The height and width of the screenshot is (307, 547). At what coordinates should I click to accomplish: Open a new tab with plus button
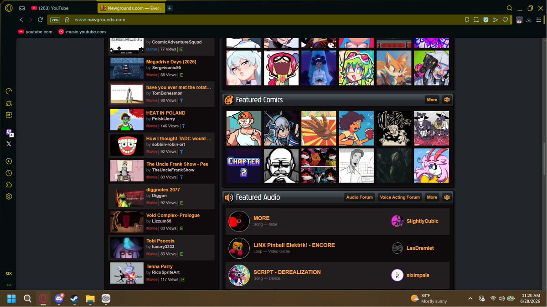click(170, 8)
